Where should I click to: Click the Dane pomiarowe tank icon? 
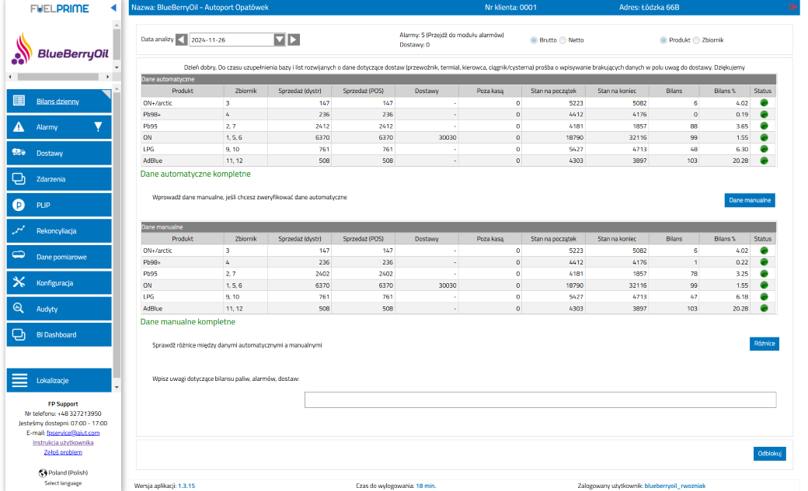19,255
